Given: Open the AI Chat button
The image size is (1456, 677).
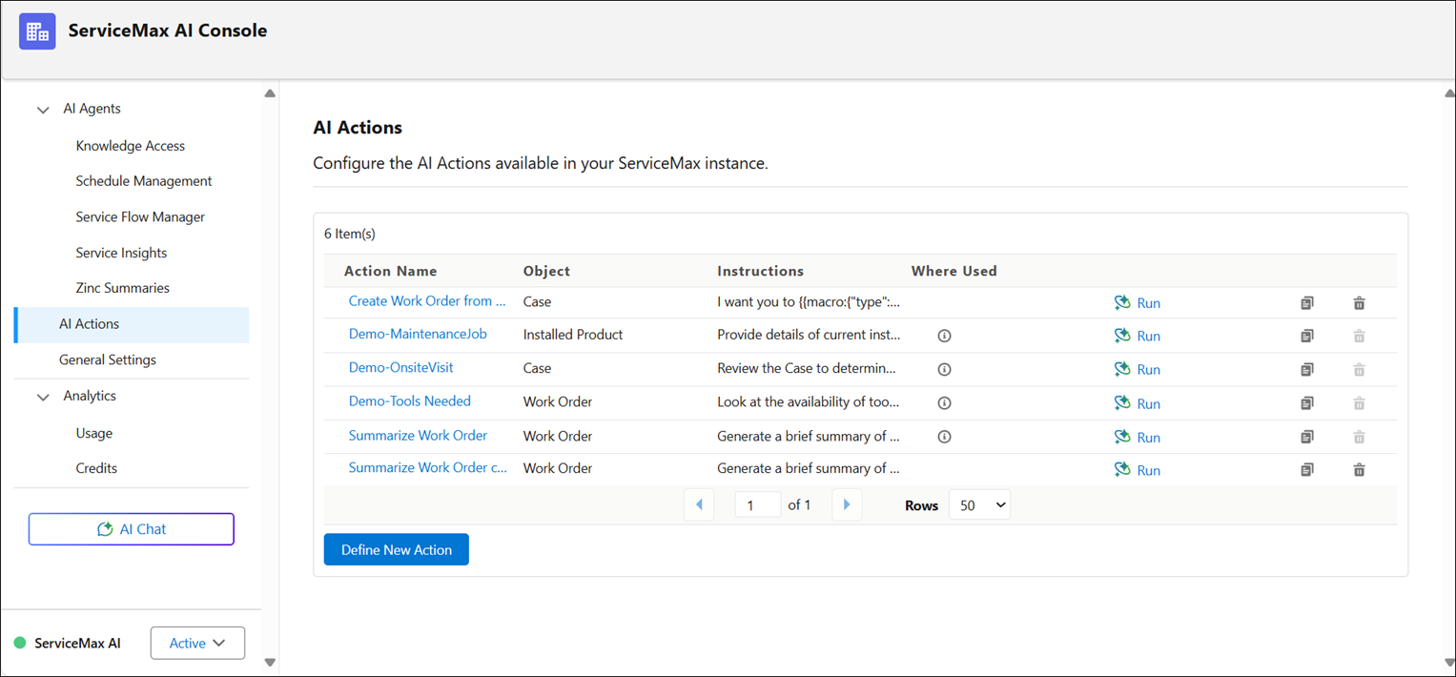Looking at the screenshot, I should tap(132, 529).
